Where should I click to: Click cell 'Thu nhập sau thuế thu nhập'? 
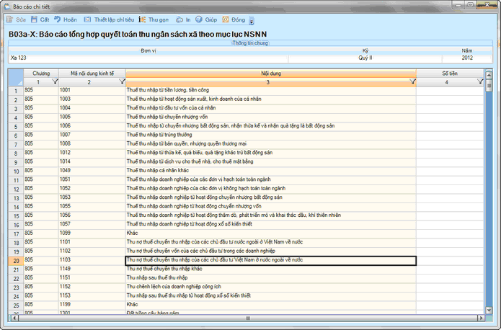(271, 278)
